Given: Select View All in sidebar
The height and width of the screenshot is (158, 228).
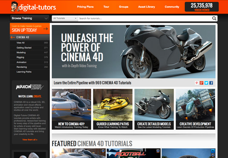Looking at the screenshot, I should [x=30, y=43].
